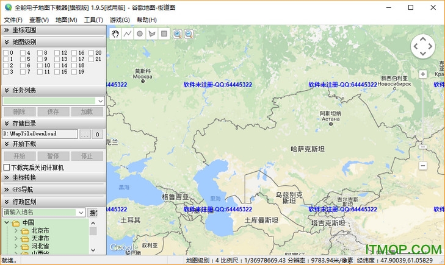Tick map level 20 checkbox

point(91,52)
